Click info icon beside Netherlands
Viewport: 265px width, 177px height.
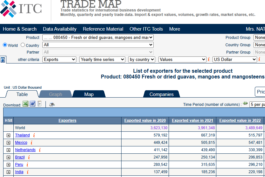pos(40,150)
